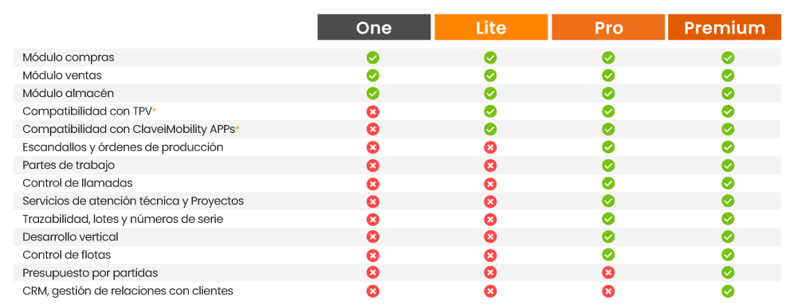Screen dimensions: 797x308
Task: Select the One plan header
Action: [x=374, y=27]
